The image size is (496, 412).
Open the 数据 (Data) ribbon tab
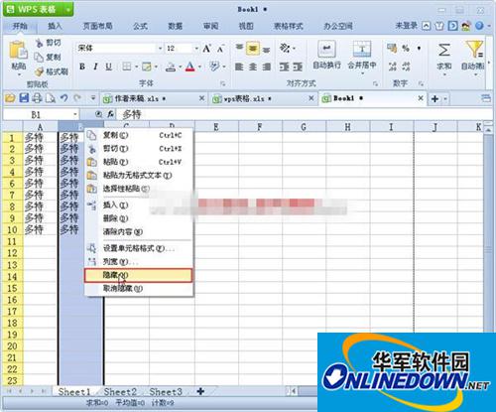point(176,26)
